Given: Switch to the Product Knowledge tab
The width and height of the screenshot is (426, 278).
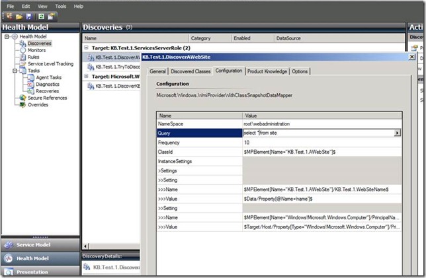Looking at the screenshot, I should pos(267,71).
